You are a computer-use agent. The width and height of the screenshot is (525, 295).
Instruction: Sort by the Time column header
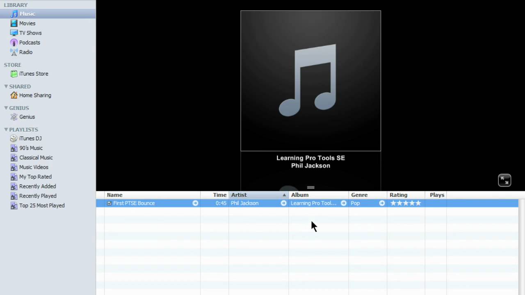[215, 195]
